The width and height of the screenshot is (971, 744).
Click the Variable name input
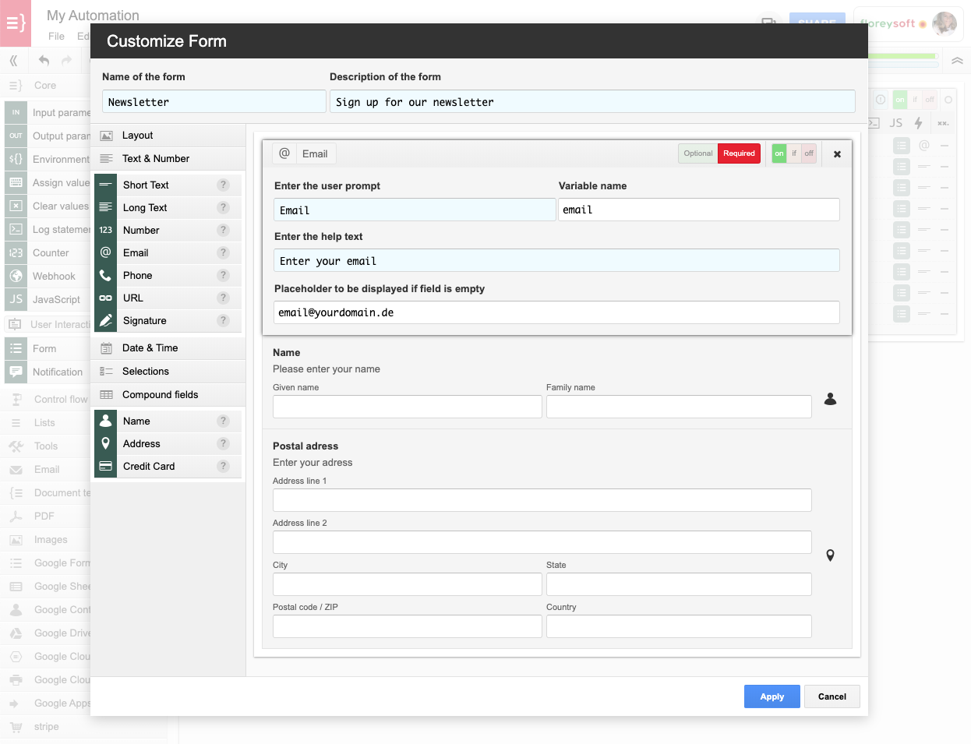coord(699,210)
